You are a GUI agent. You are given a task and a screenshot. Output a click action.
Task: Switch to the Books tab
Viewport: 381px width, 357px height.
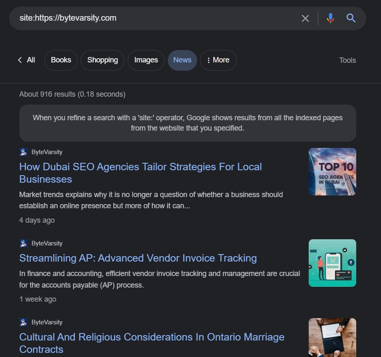pos(61,60)
